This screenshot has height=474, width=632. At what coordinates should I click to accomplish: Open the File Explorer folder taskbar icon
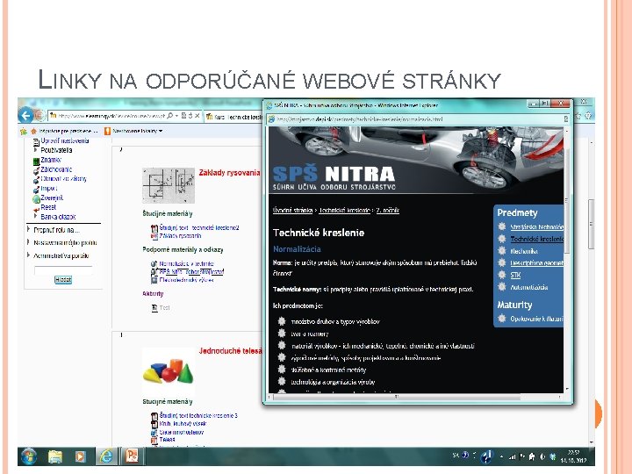[x=55, y=456]
